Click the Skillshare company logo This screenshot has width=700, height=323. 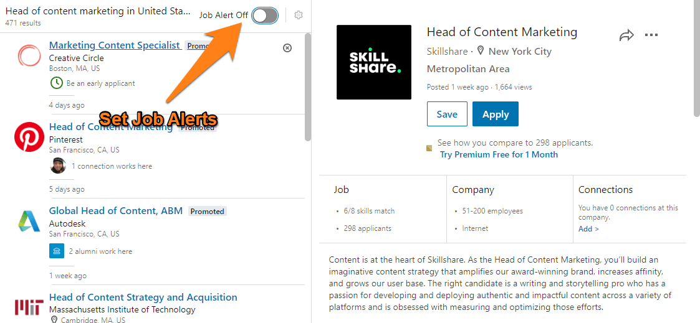[x=374, y=62]
